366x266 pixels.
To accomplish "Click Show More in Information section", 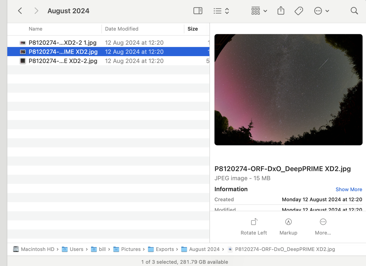I will point(349,189).
